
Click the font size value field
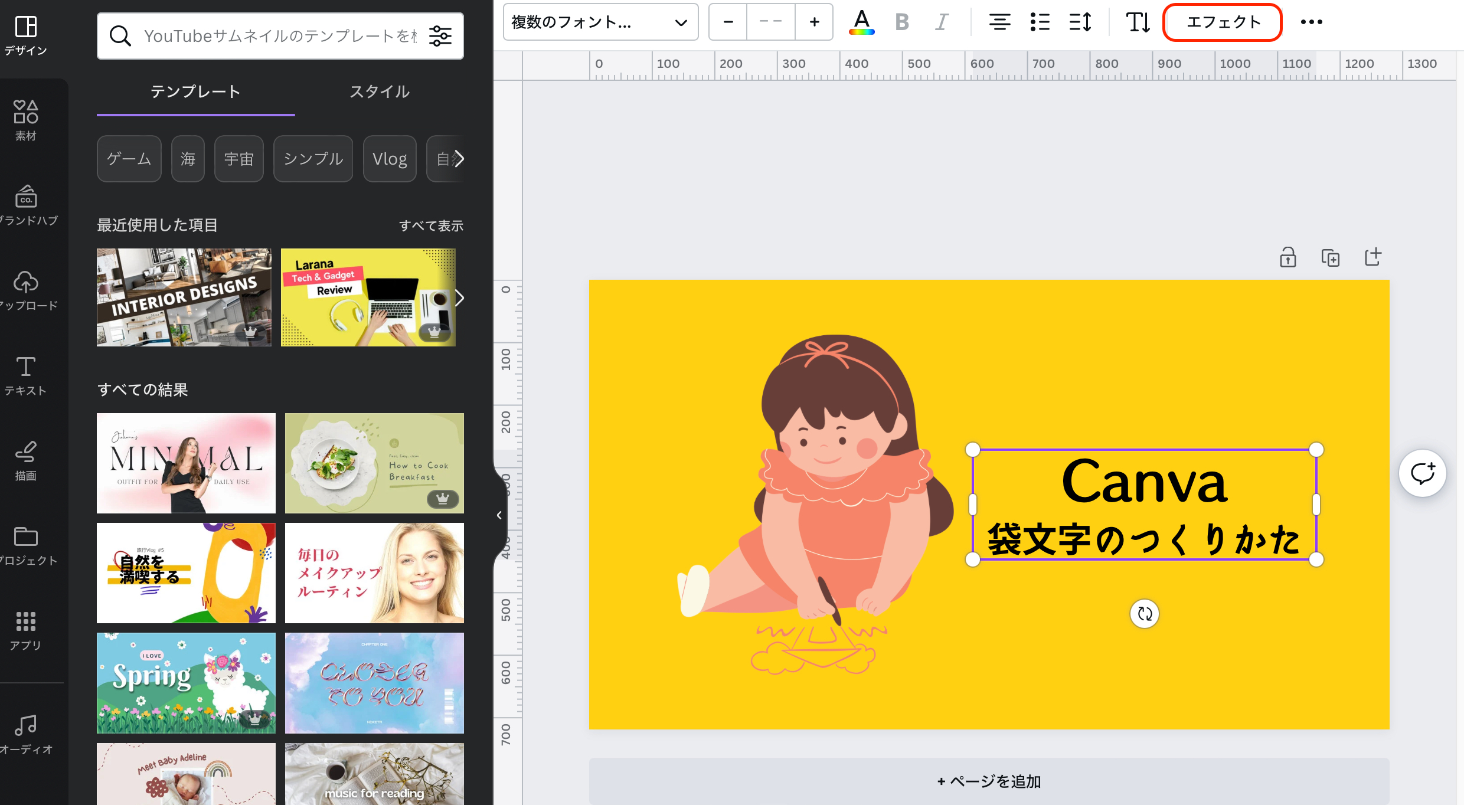pyautogui.click(x=770, y=22)
